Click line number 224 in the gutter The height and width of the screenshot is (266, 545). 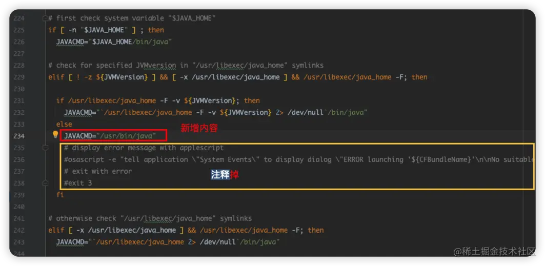pyautogui.click(x=19, y=18)
